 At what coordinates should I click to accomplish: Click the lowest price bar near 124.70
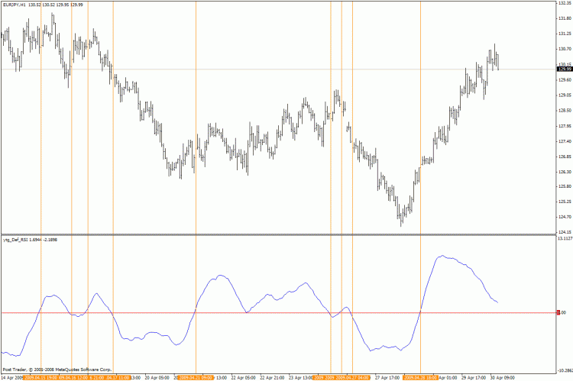pyautogui.click(x=400, y=221)
